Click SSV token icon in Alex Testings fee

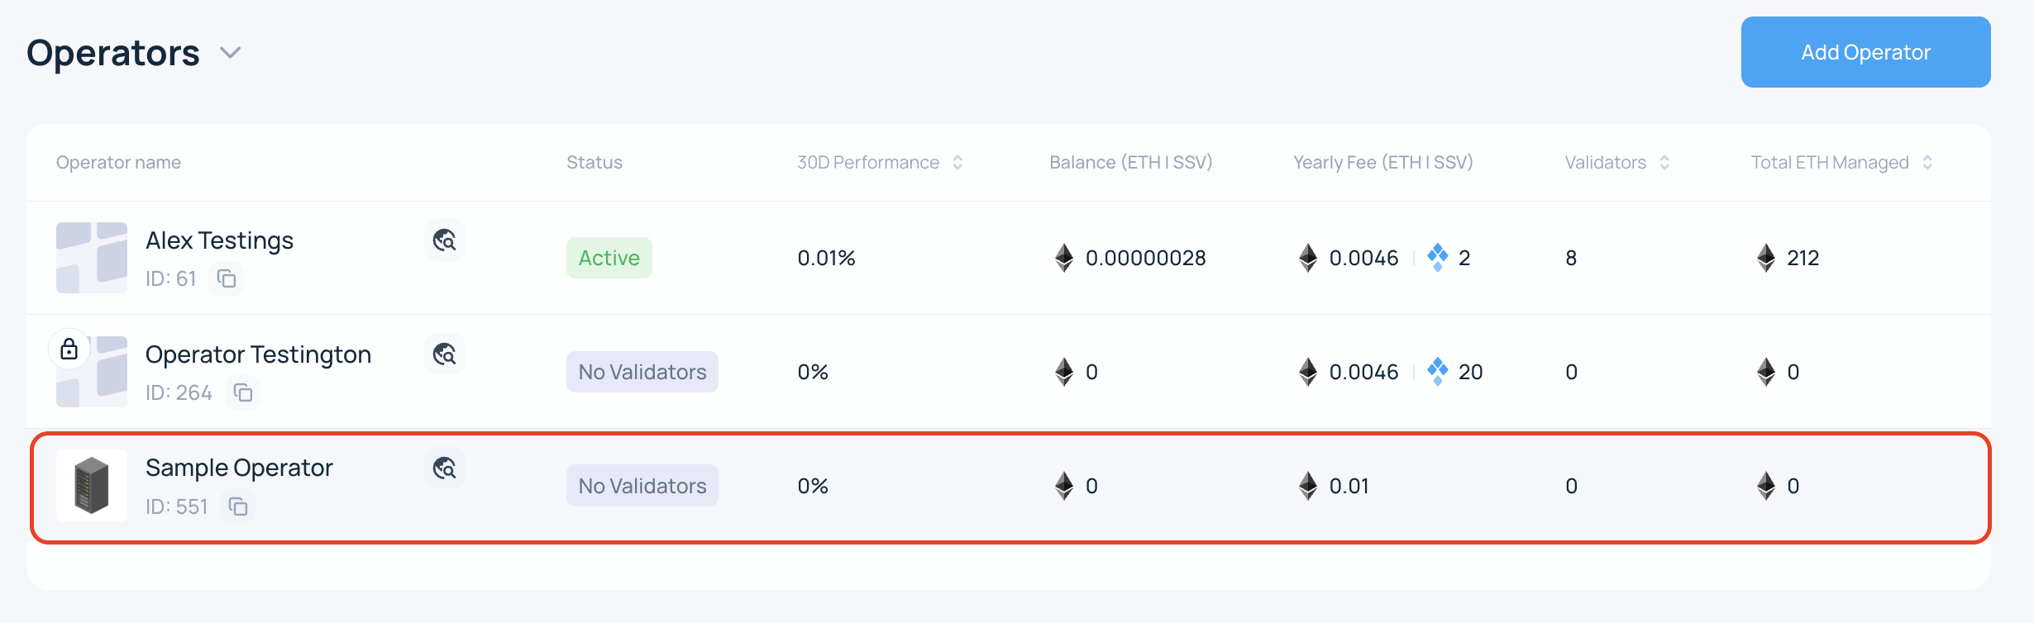(x=1438, y=257)
